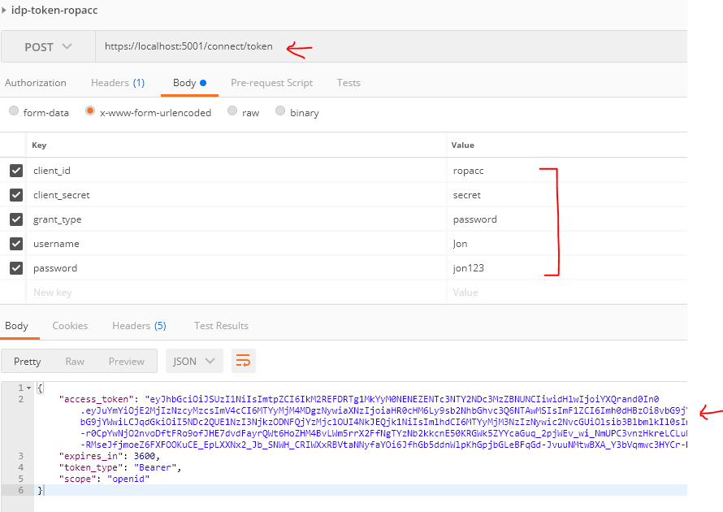Screen dimensions: 723x512
Task: Select the binary body option
Action: 281,112
